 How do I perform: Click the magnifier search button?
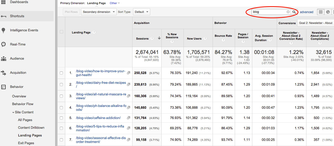coord(294,12)
